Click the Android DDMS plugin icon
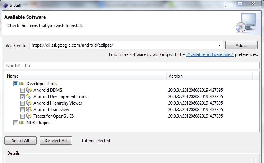 [29, 90]
